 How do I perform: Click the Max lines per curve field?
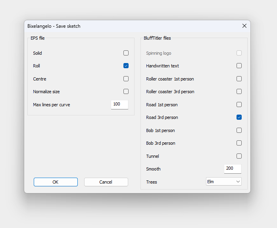click(x=119, y=105)
